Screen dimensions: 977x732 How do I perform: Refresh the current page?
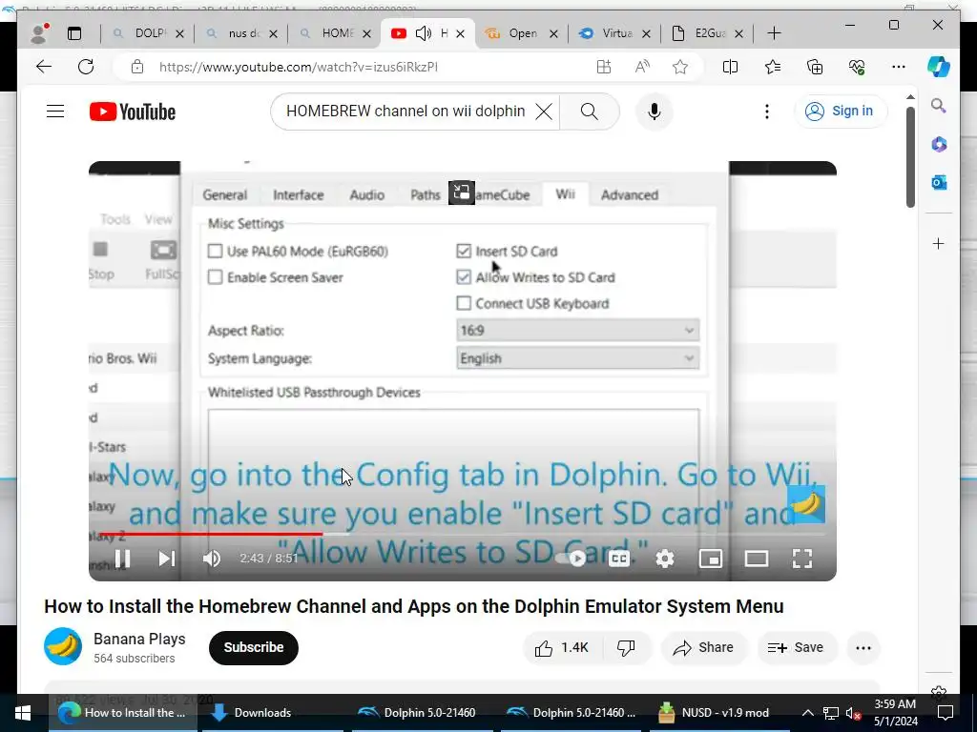[86, 67]
